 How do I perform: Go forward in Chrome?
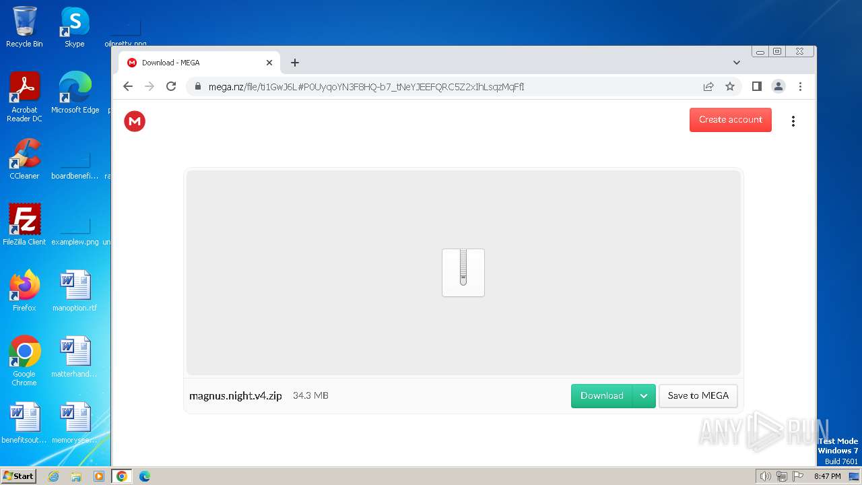(150, 86)
